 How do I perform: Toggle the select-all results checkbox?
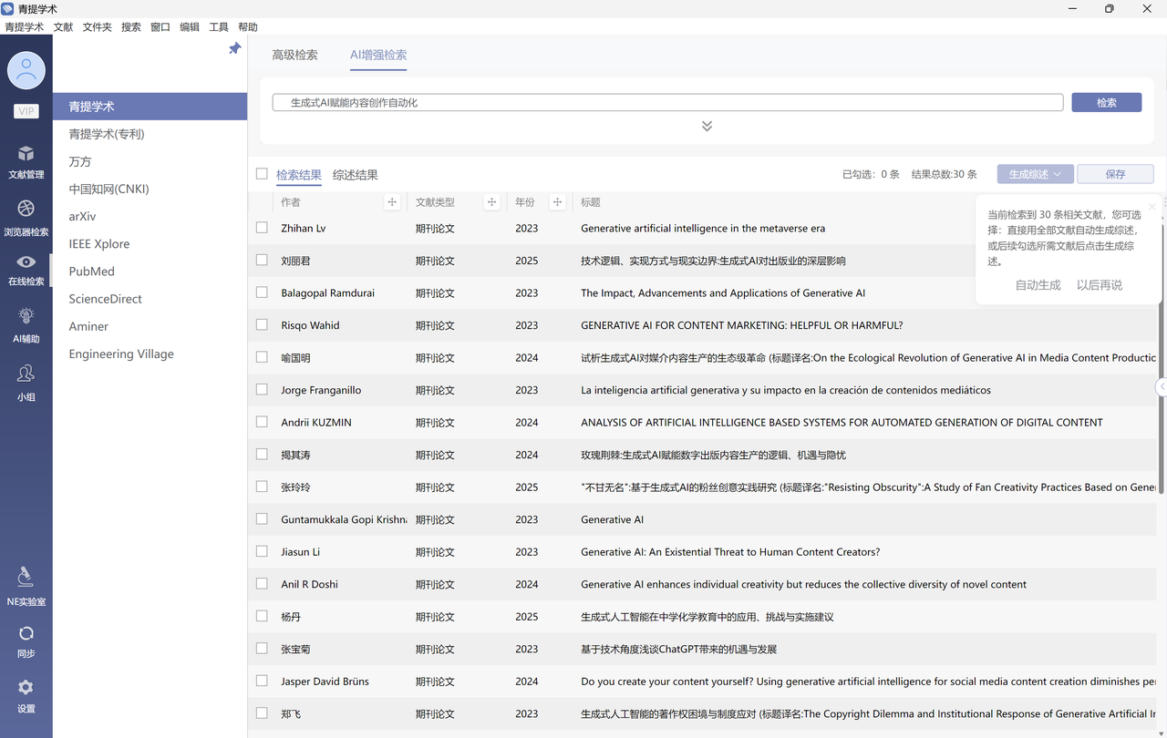pyautogui.click(x=262, y=174)
